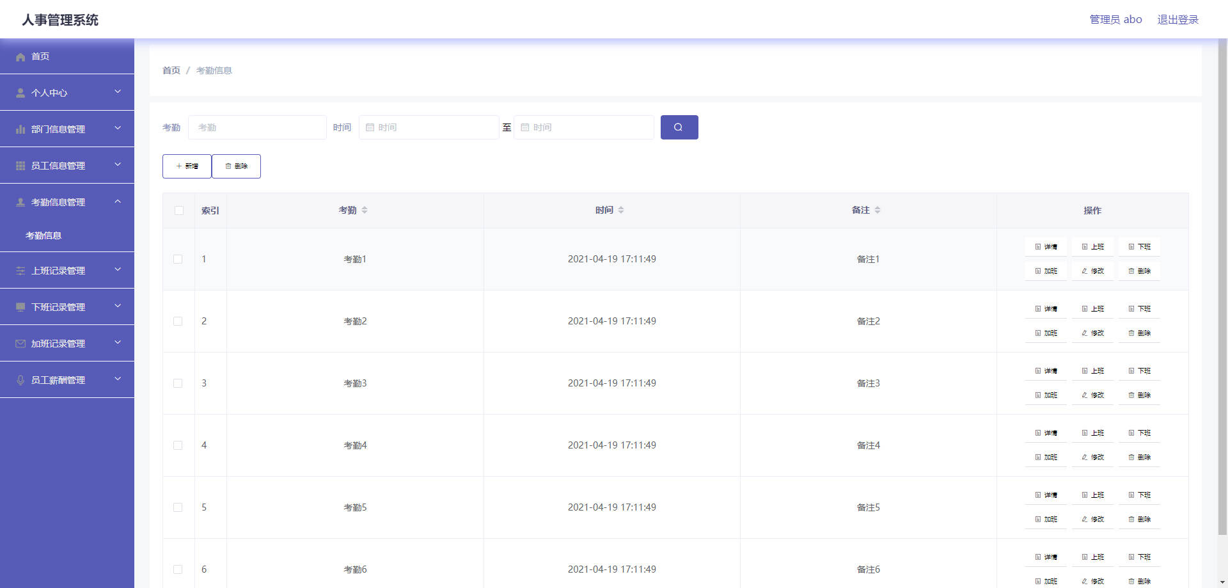Open the 首页 sidebar menu label
Viewport: 1228px width, 588px height.
point(40,56)
